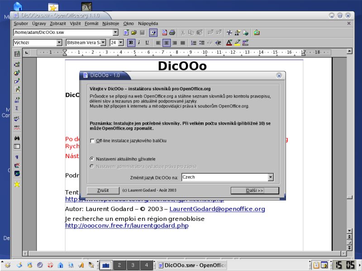This screenshot has width=362, height=271.
Task: Open the Okno menu
Action: point(129,23)
